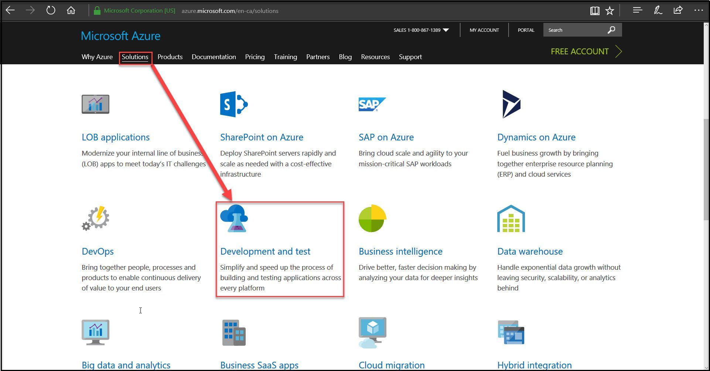
Task: Add page to favorites with the star icon
Action: pos(610,10)
